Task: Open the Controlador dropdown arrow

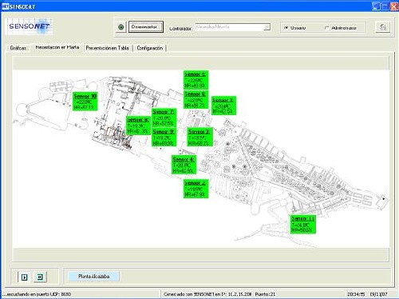Action: coord(267,27)
